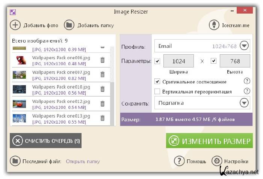The height and width of the screenshot is (179, 263).
Task: Click ОЧИСТИТЬ ОЧЕРЕДЬ (9) button
Action: click(45, 141)
